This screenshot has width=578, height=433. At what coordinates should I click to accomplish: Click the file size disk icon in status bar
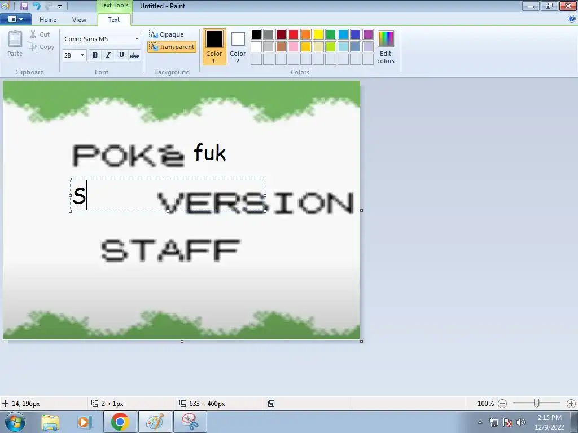(x=271, y=404)
